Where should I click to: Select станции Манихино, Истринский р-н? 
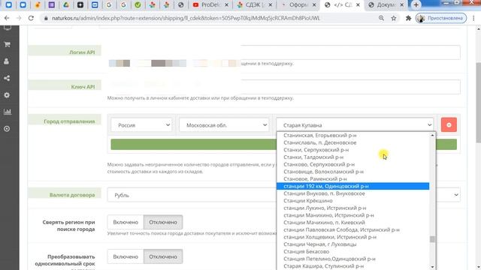(x=352, y=215)
